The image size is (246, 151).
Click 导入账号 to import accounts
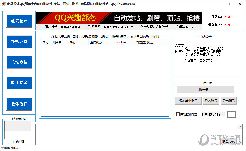click(211, 101)
